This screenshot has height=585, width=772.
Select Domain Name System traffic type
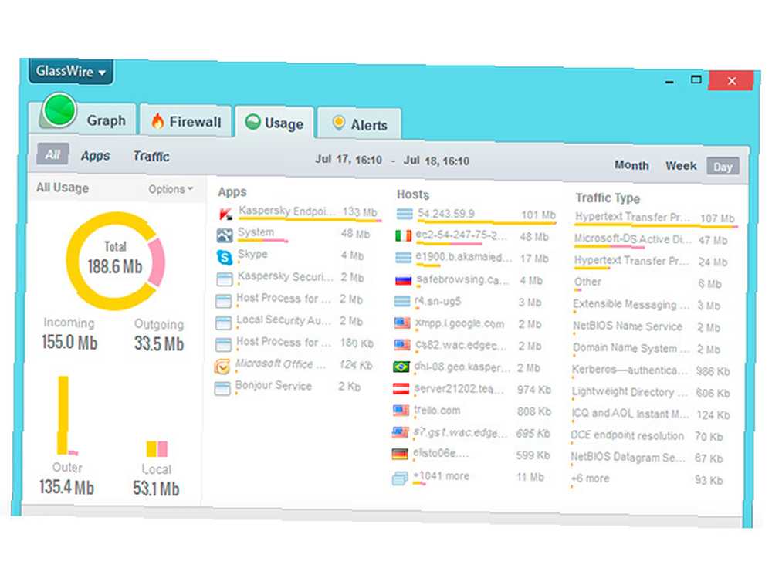click(x=646, y=348)
